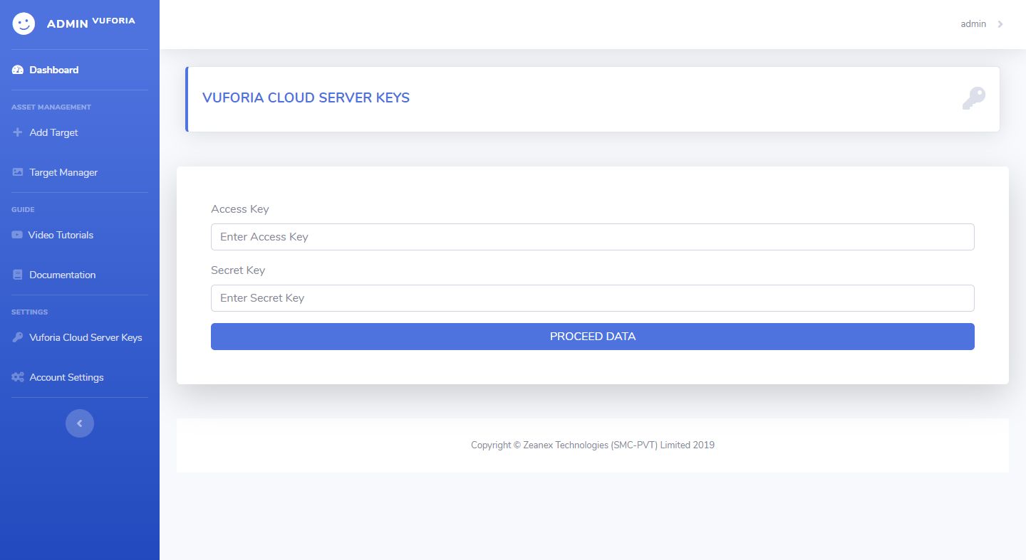The width and height of the screenshot is (1026, 560).
Task: Open the Dashboard menu item
Action: [54, 70]
